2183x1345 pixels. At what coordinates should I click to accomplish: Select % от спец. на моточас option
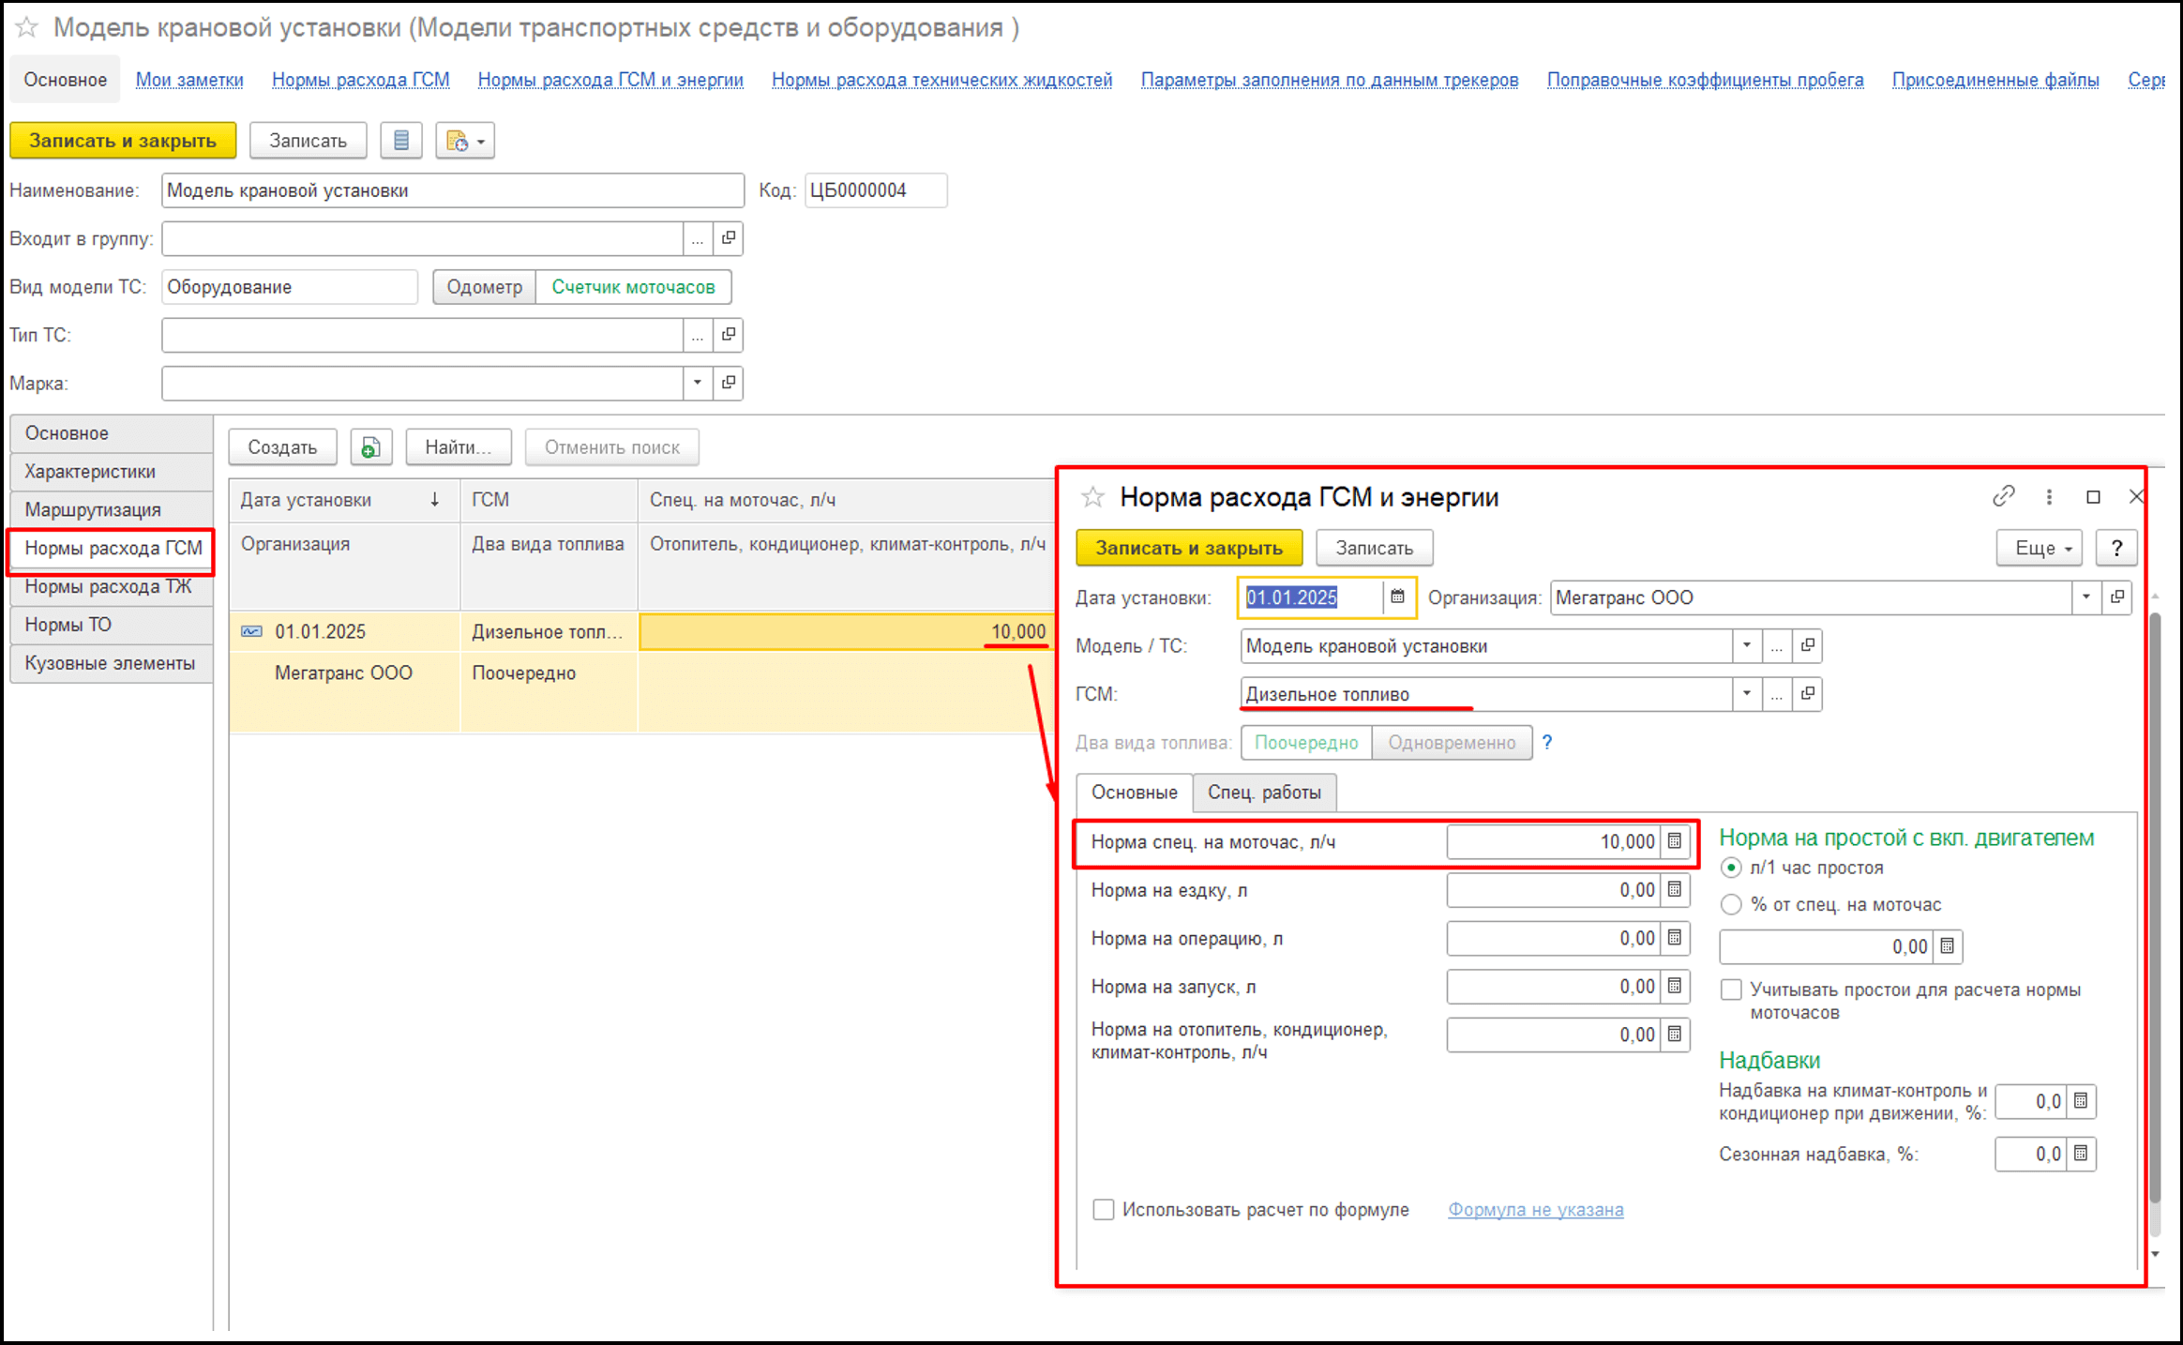1731,904
